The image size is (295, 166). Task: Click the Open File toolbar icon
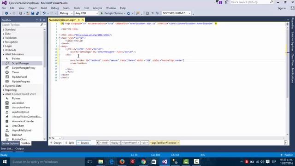click(x=28, y=13)
